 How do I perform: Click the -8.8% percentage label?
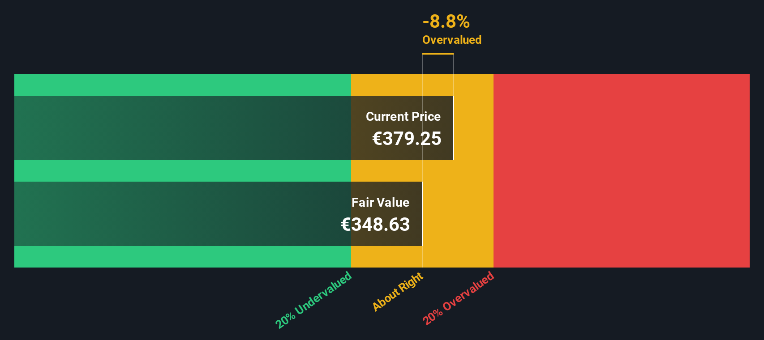coord(446,21)
